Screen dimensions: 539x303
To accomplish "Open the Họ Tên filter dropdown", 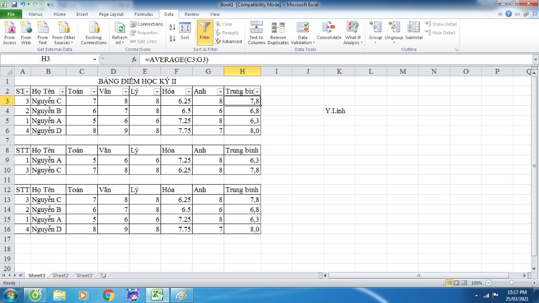I will [62, 92].
